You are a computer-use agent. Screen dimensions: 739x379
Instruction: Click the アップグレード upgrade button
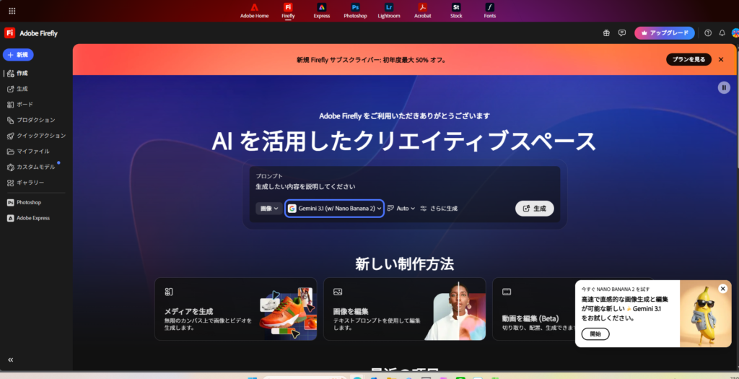pos(665,33)
